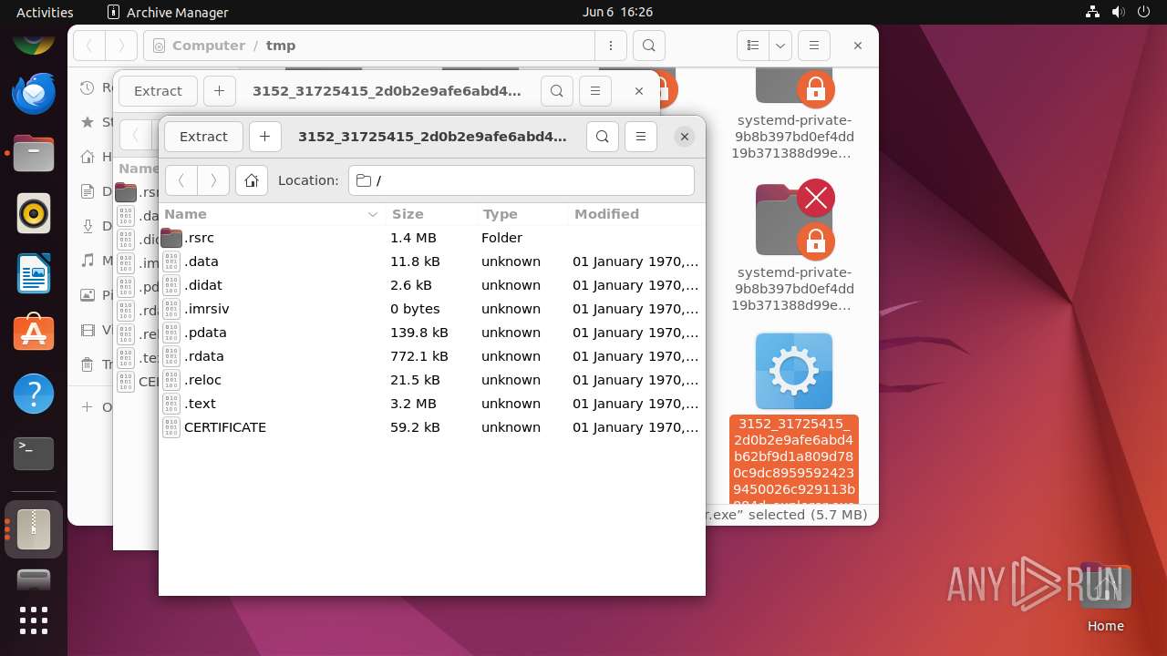Open Files from the dock
Image resolution: width=1167 pixels, height=656 pixels.
point(34,153)
